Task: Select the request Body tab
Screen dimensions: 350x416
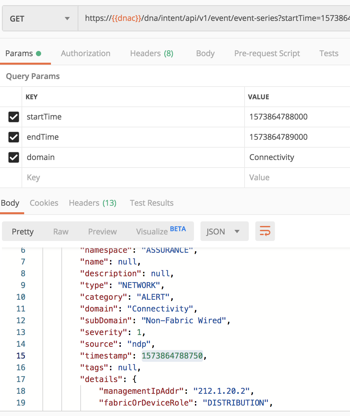Action: [205, 53]
